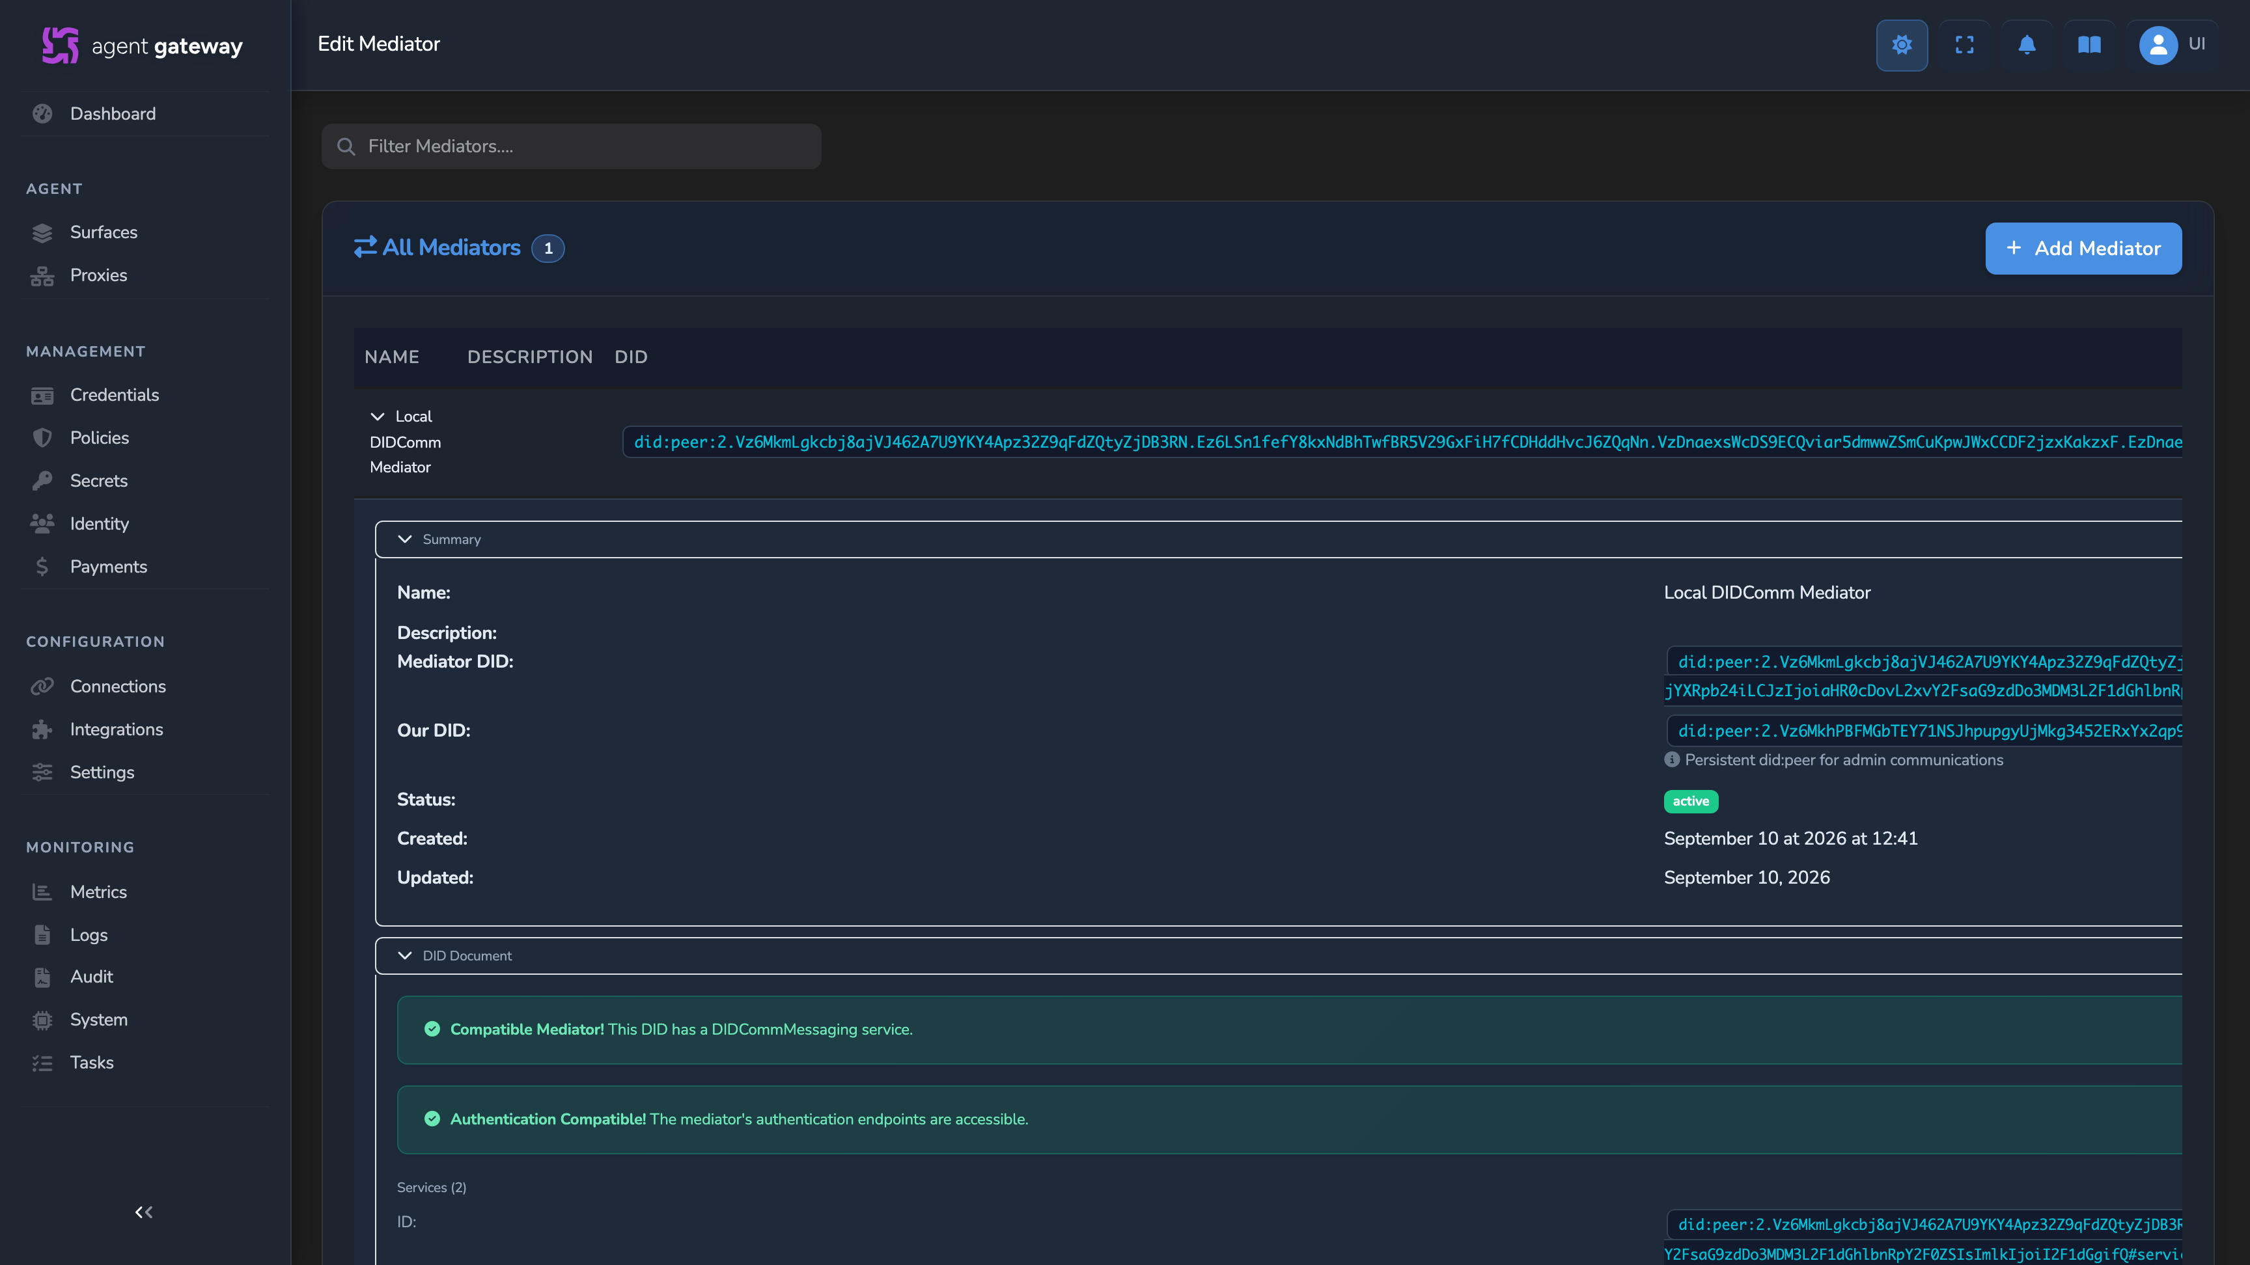The width and height of the screenshot is (2250, 1265).
Task: Click the Logs file icon
Action: coord(42,935)
